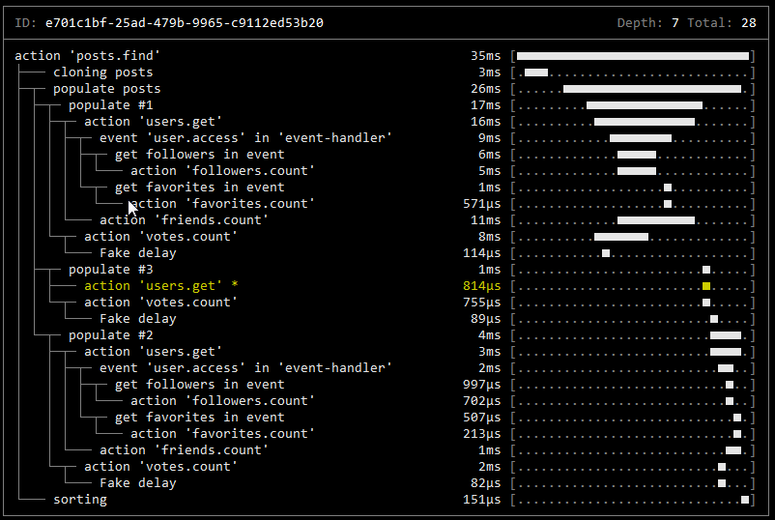Select the 'populate posts' span
The height and width of the screenshot is (520, 775).
(x=107, y=89)
